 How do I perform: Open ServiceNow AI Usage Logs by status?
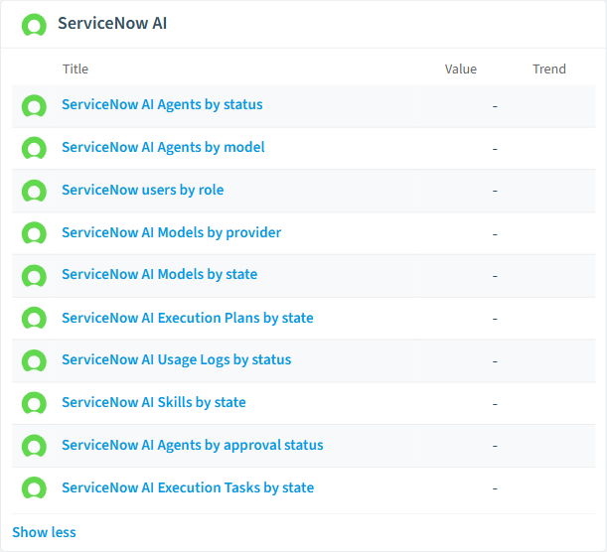(x=177, y=359)
